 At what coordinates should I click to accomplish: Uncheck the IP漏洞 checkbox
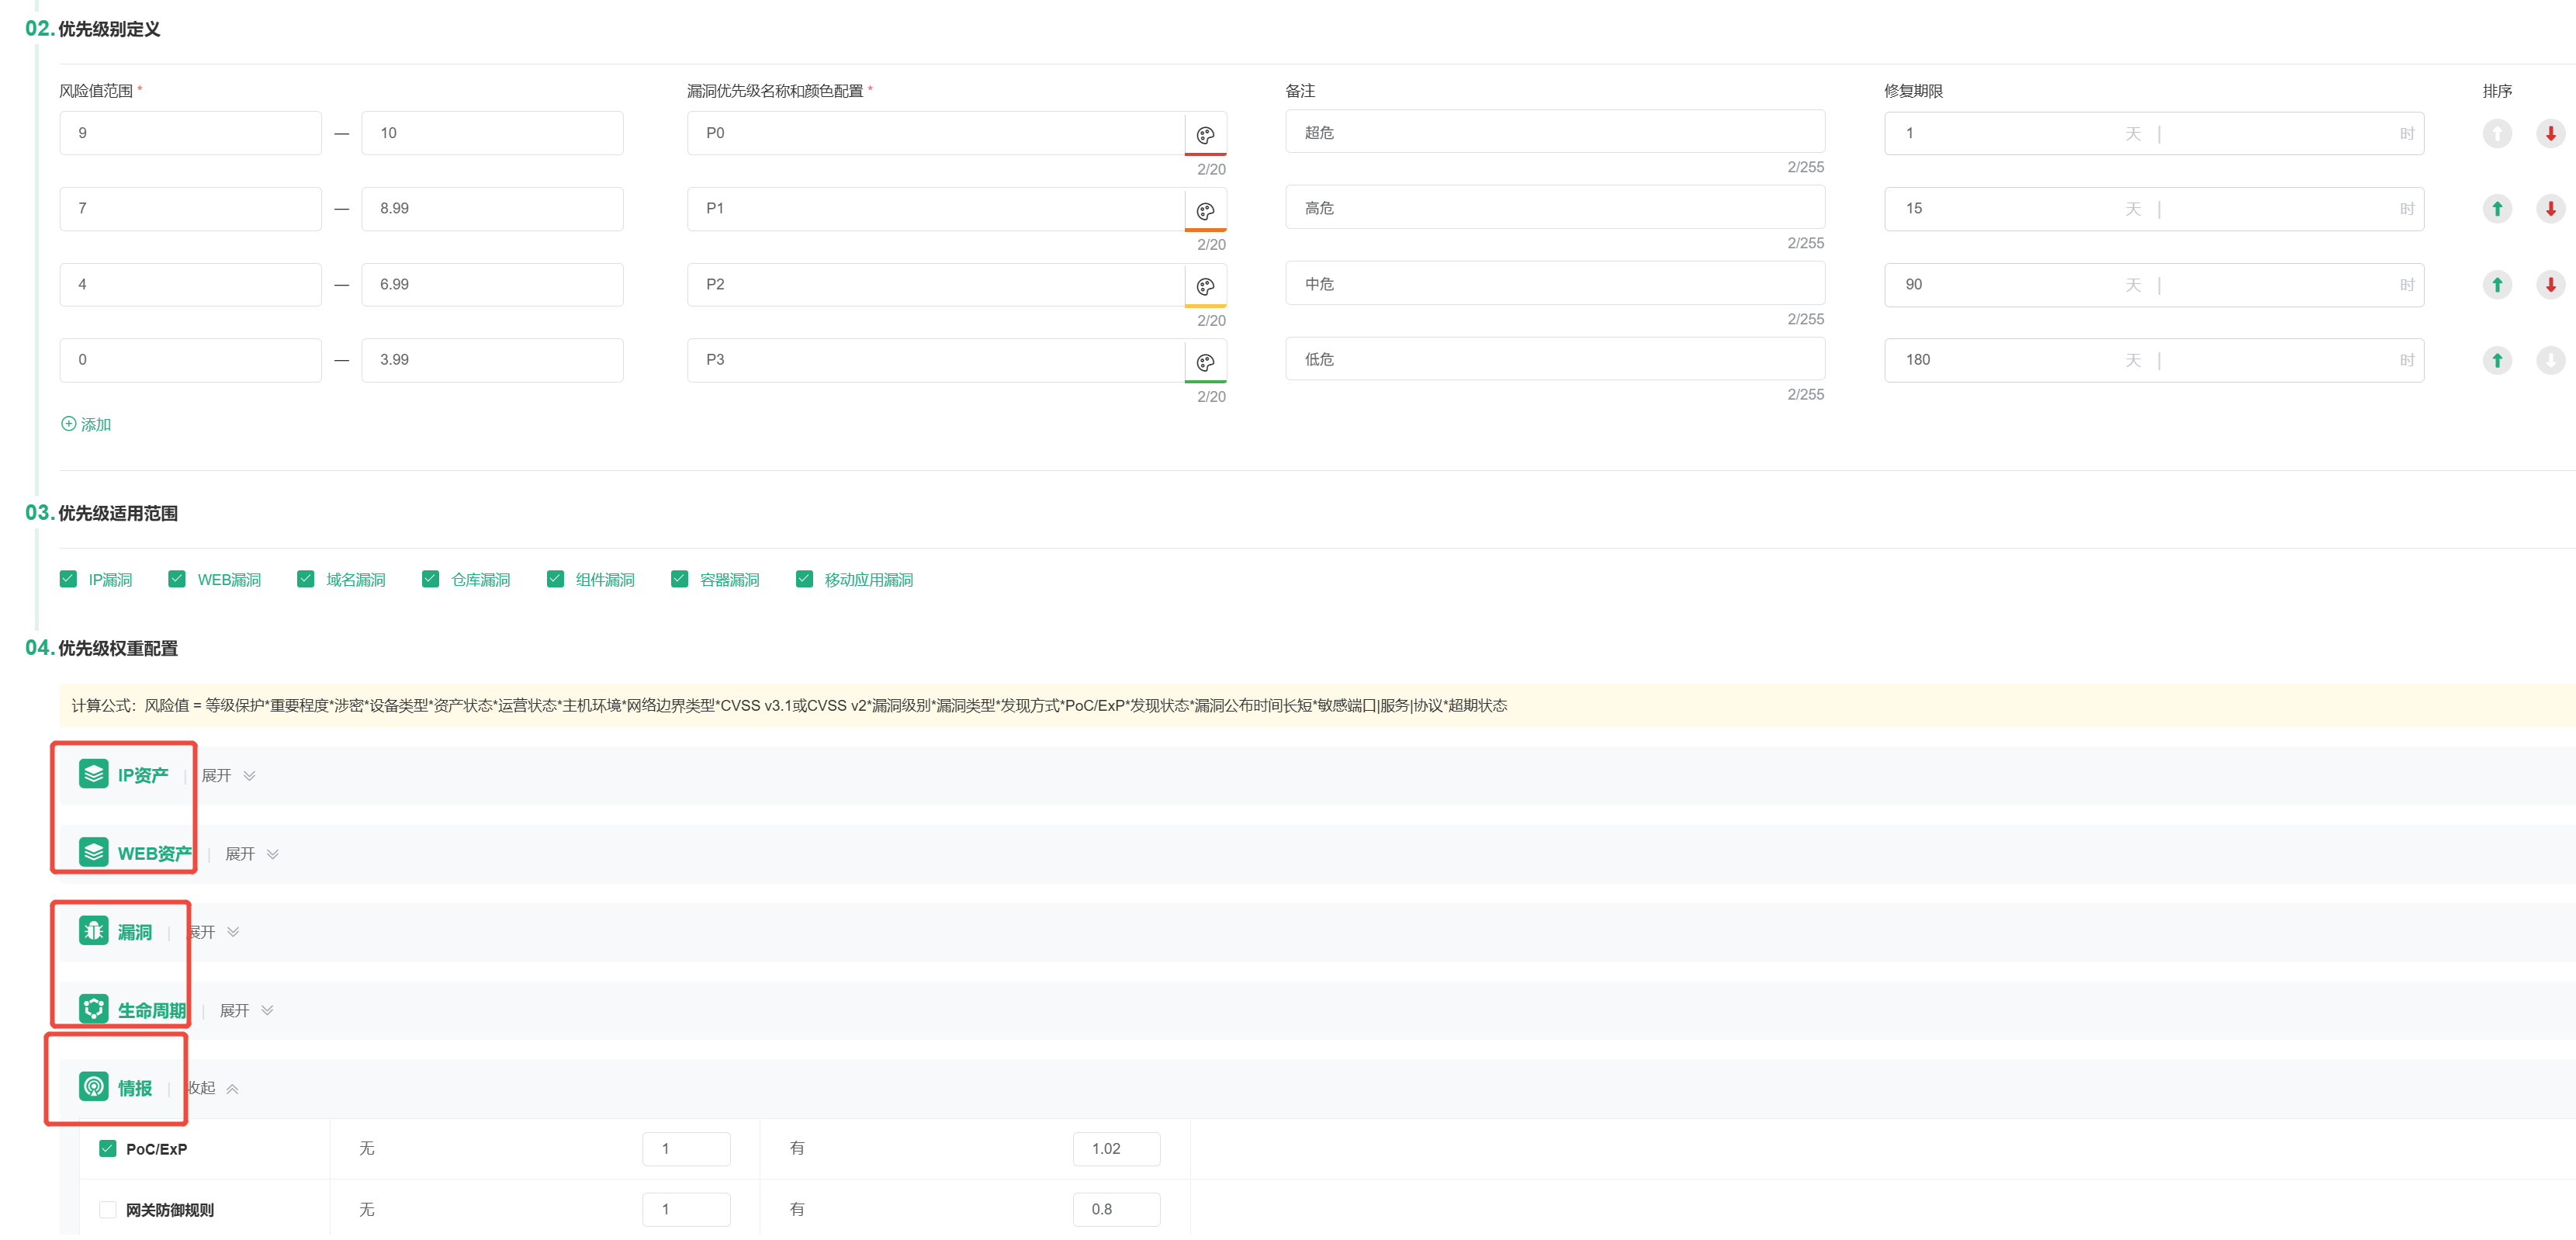tap(68, 579)
